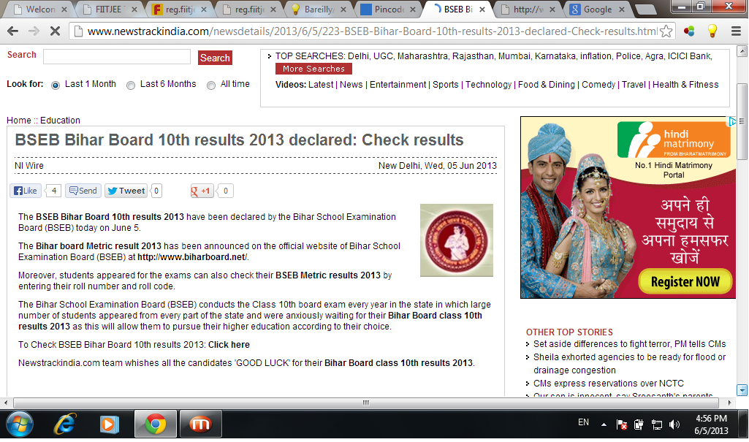Click the EN language indicator in taskbar

[583, 422]
